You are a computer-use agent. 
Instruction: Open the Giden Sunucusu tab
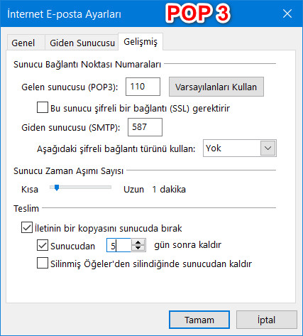click(x=82, y=43)
